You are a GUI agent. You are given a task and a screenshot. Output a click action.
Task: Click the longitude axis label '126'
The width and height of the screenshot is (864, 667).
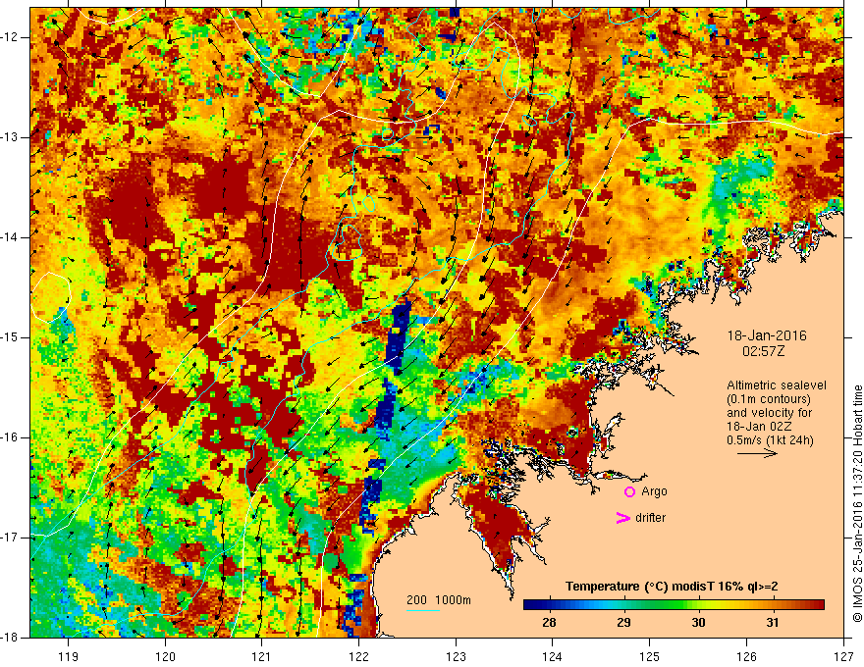[x=746, y=656]
